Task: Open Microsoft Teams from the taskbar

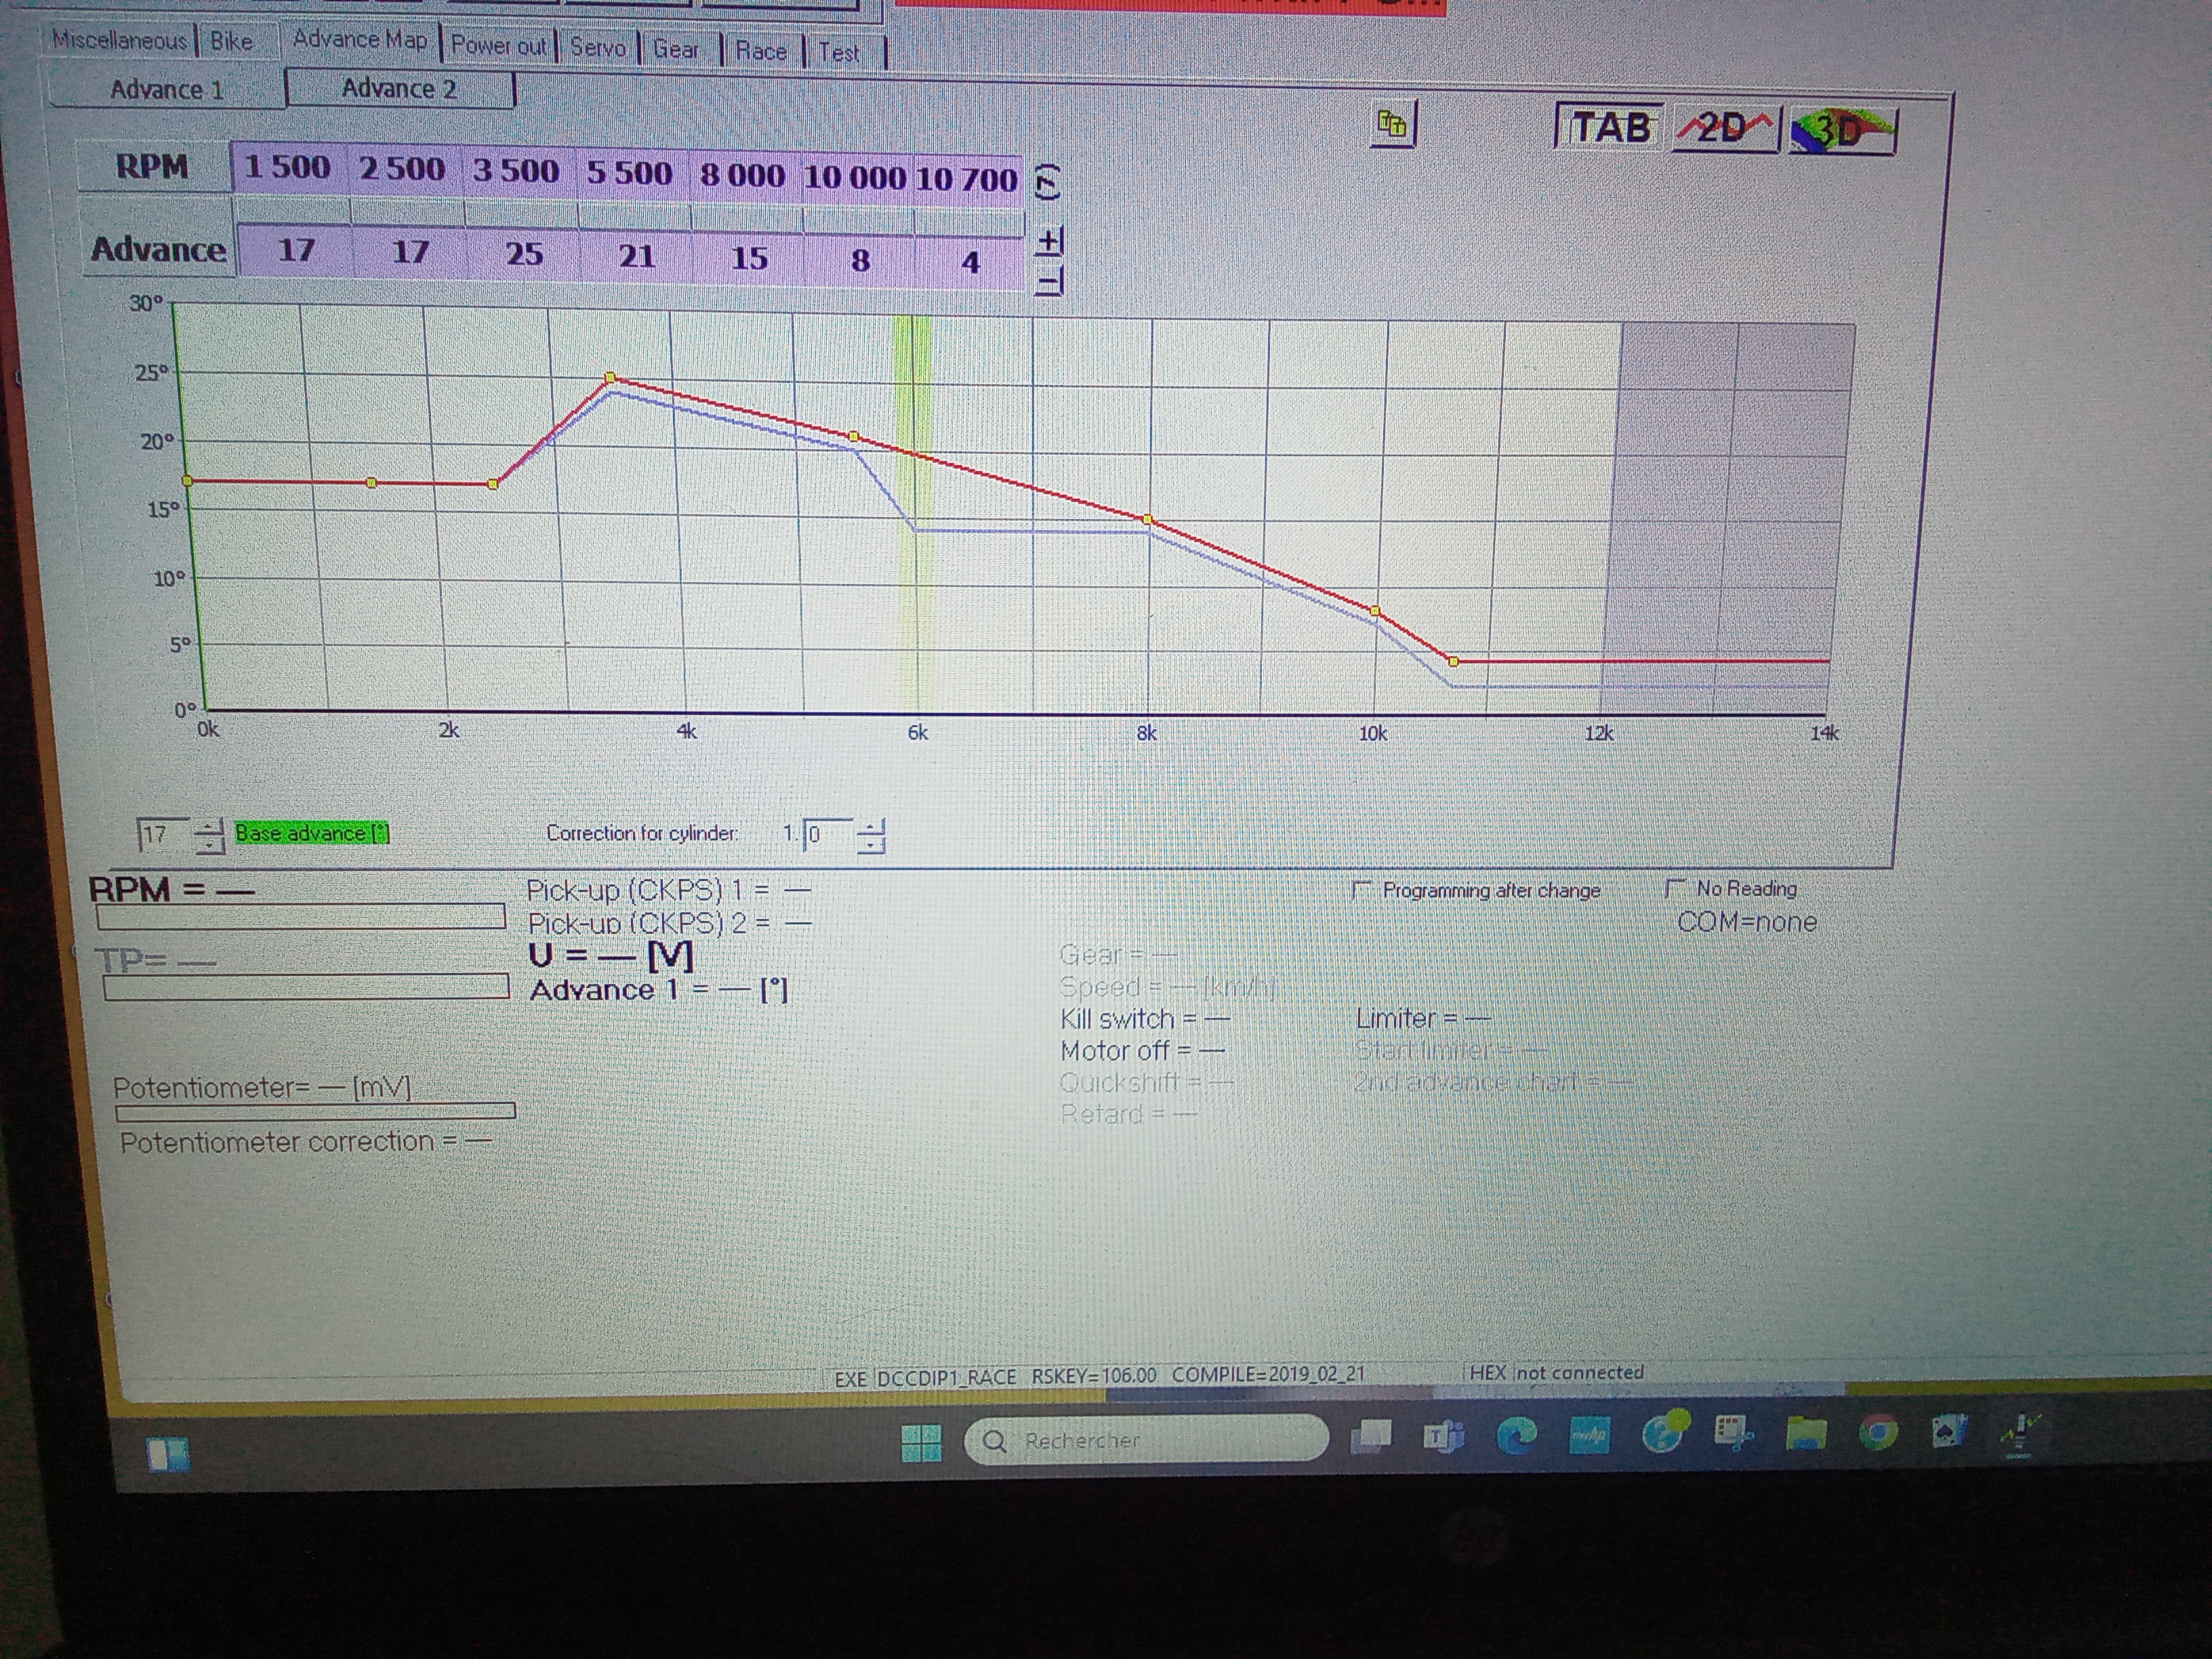Action: point(1444,1436)
